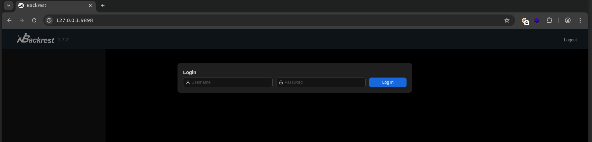
Task: Open the Chrome three-dot menu
Action: (580, 20)
